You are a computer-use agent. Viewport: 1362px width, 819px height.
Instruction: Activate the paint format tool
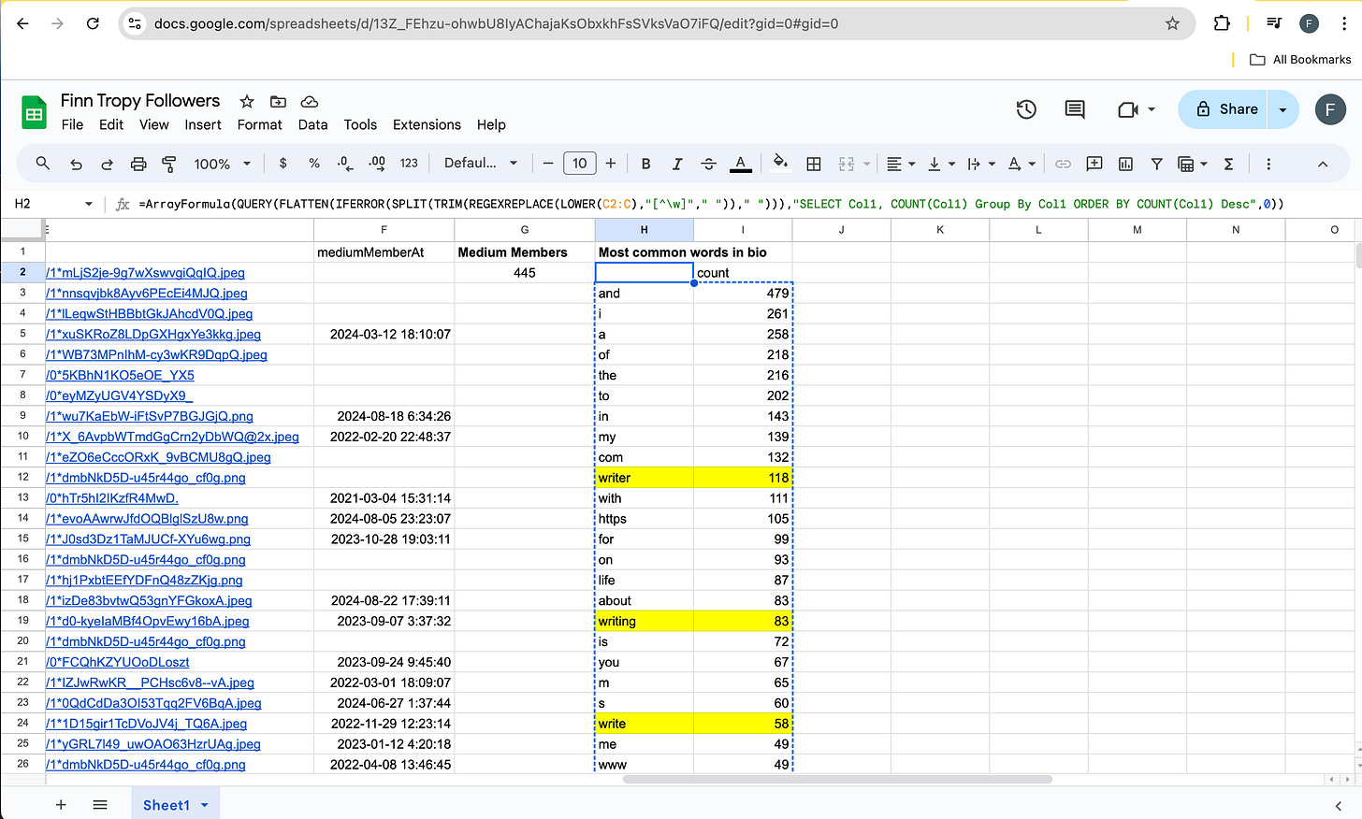(169, 164)
